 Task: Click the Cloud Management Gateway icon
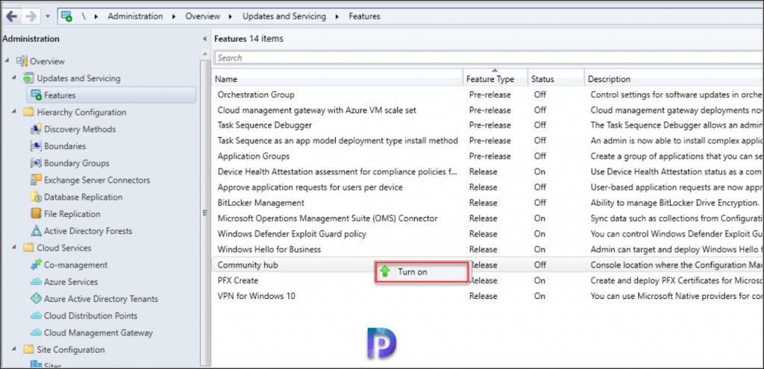click(36, 333)
